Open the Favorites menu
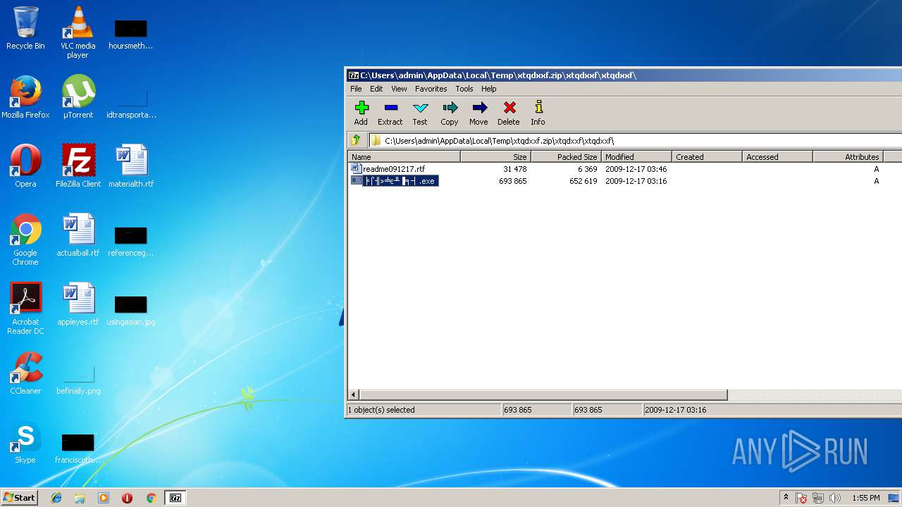Viewport: 902px width, 507px height. pos(431,89)
